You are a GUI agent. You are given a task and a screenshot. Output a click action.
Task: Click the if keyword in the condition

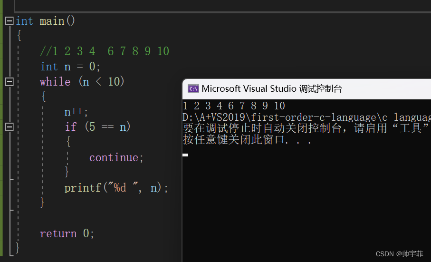click(x=71, y=127)
